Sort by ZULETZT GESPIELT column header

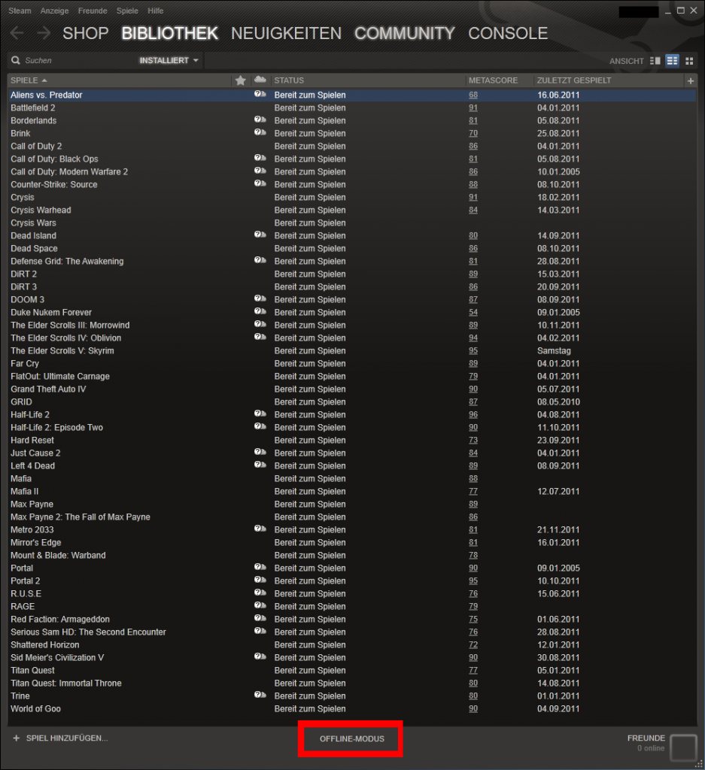(x=574, y=80)
